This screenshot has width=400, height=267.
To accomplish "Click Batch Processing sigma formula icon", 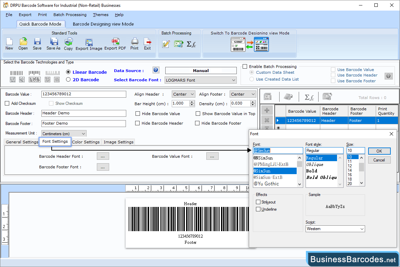I will point(191,44).
